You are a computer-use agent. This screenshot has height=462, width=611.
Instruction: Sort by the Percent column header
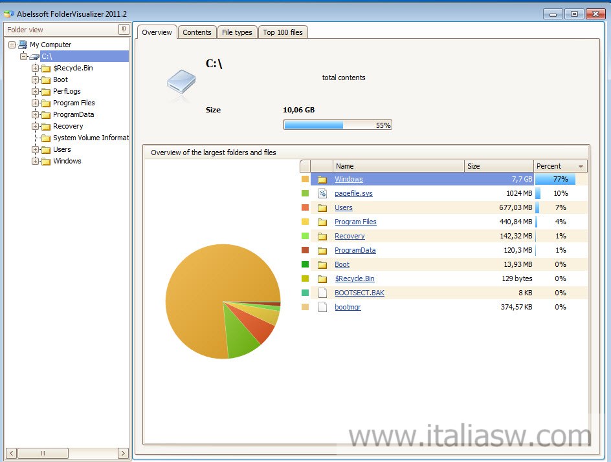click(560, 166)
